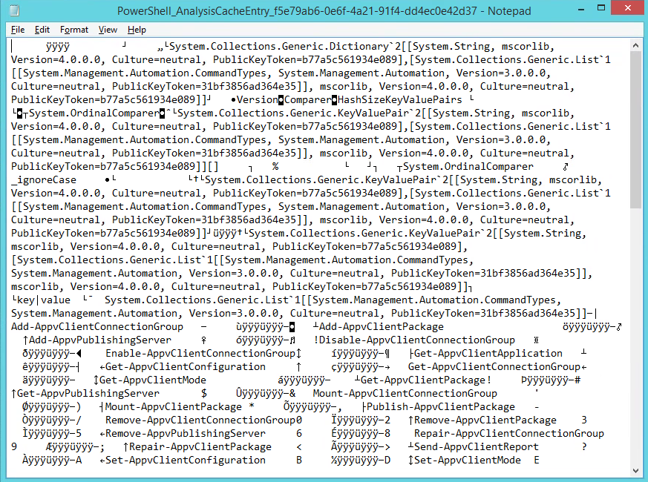Click the text "Mount-AppvClientPackage"
The width and height of the screenshot is (648, 482).
(x=174, y=407)
